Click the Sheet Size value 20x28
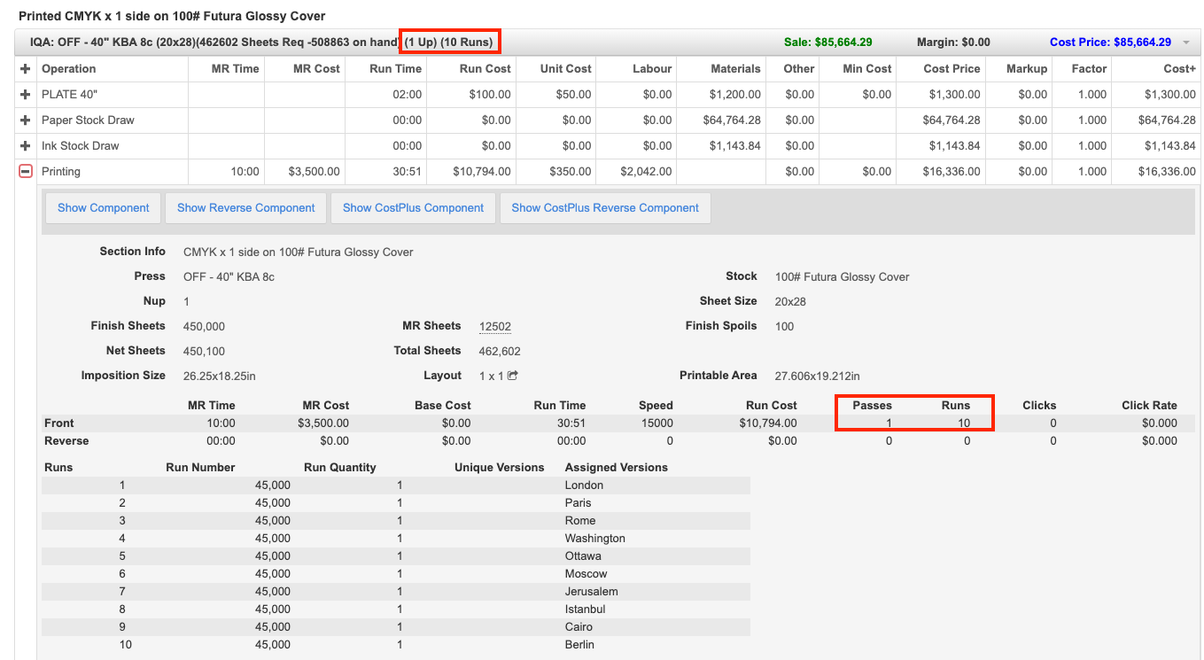The width and height of the screenshot is (1204, 660). tap(790, 302)
